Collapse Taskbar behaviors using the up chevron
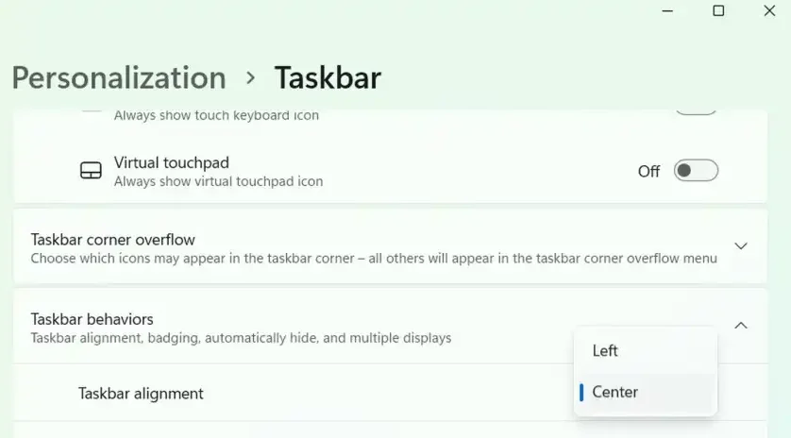 click(x=741, y=326)
